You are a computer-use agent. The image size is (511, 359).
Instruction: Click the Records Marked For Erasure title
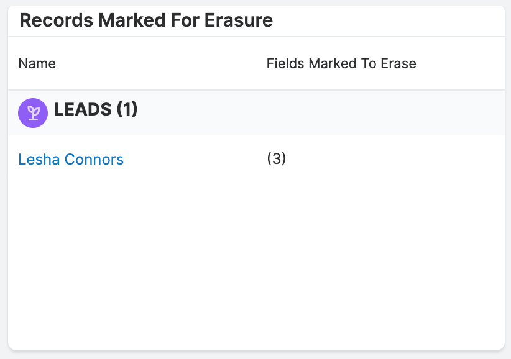point(146,20)
